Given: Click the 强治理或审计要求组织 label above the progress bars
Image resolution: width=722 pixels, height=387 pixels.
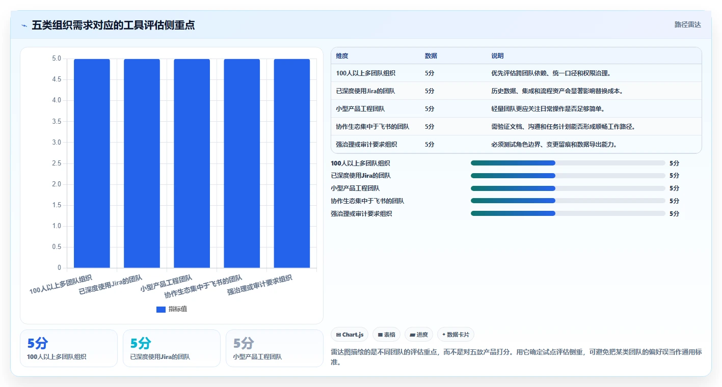Looking at the screenshot, I should point(361,214).
